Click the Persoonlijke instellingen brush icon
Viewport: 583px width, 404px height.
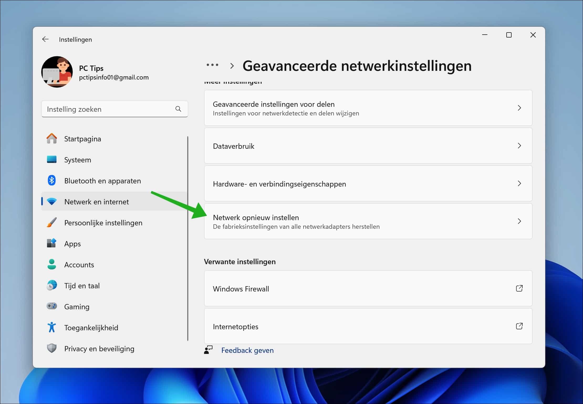(x=52, y=222)
